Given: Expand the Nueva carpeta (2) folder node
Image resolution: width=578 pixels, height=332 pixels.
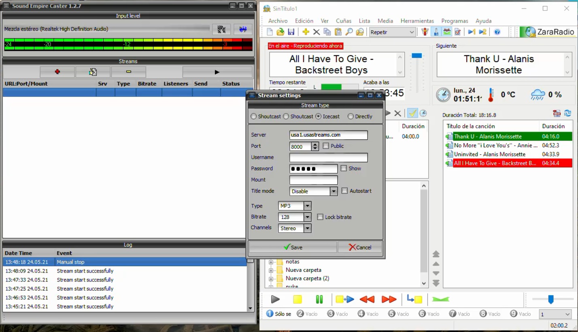Looking at the screenshot, I should (271, 278).
